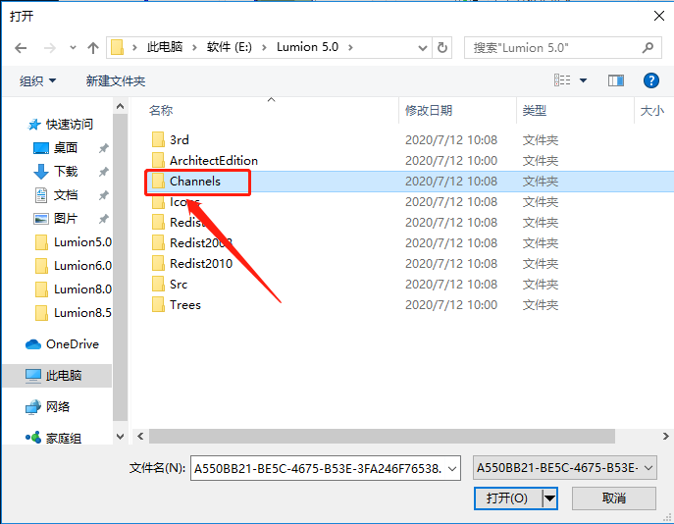Expand chevron after 此电脑 breadcrumb

[x=194, y=47]
